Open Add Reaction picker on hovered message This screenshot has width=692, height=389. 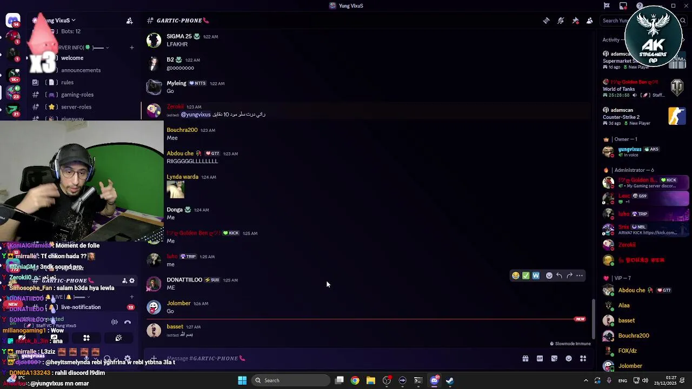coord(549,276)
